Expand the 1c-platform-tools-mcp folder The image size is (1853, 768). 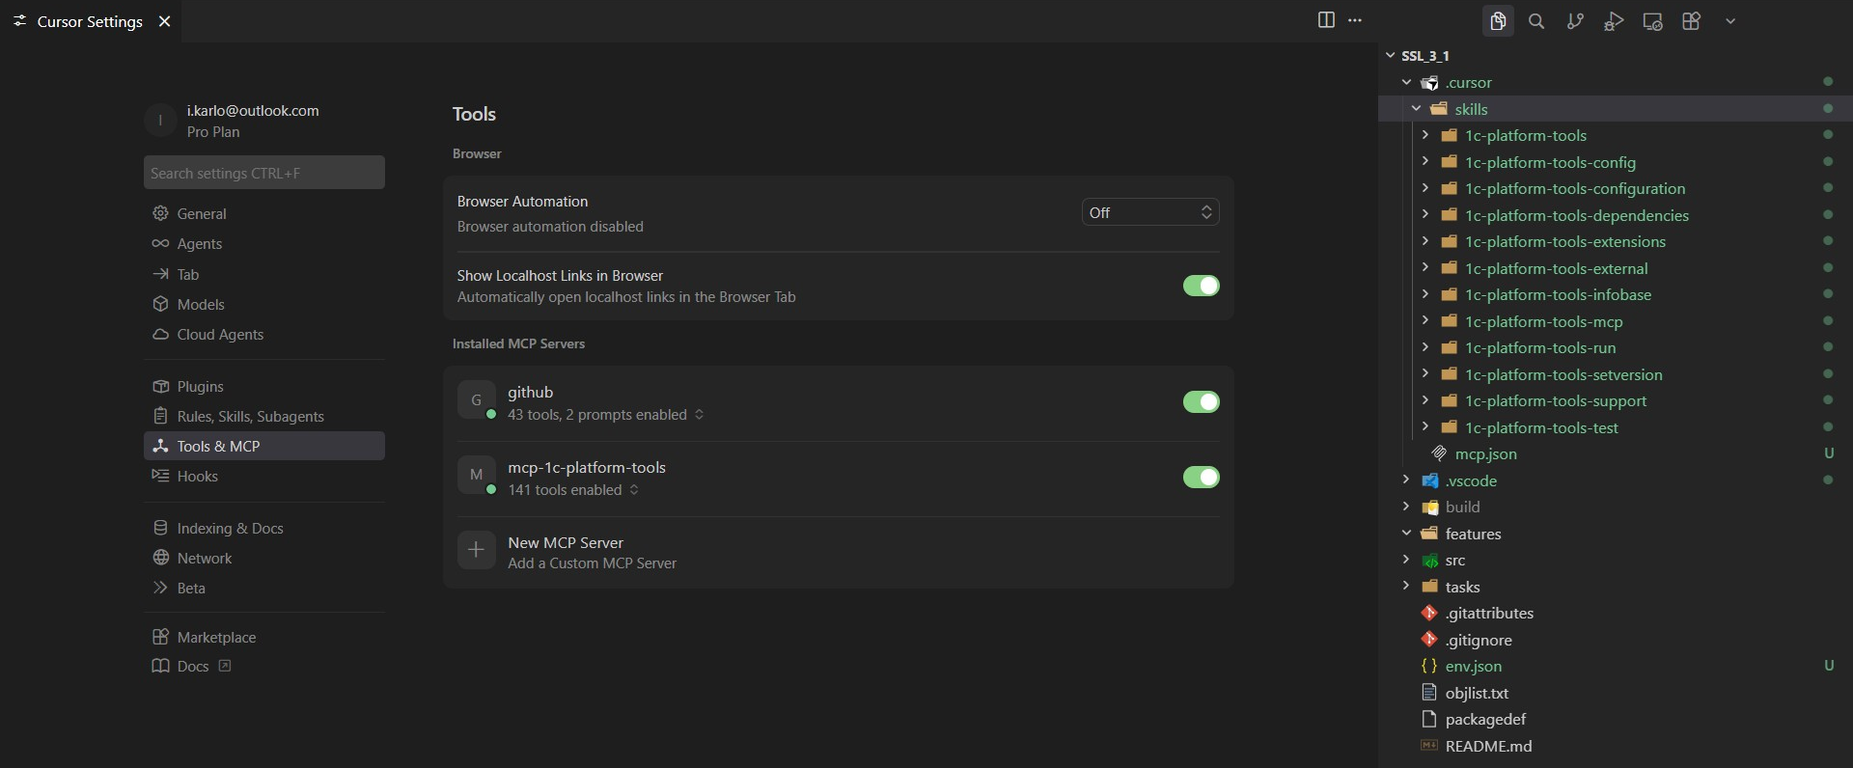[1425, 321]
